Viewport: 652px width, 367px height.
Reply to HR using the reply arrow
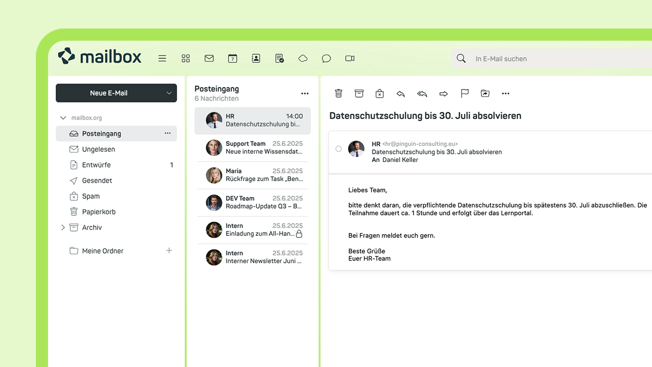click(400, 94)
